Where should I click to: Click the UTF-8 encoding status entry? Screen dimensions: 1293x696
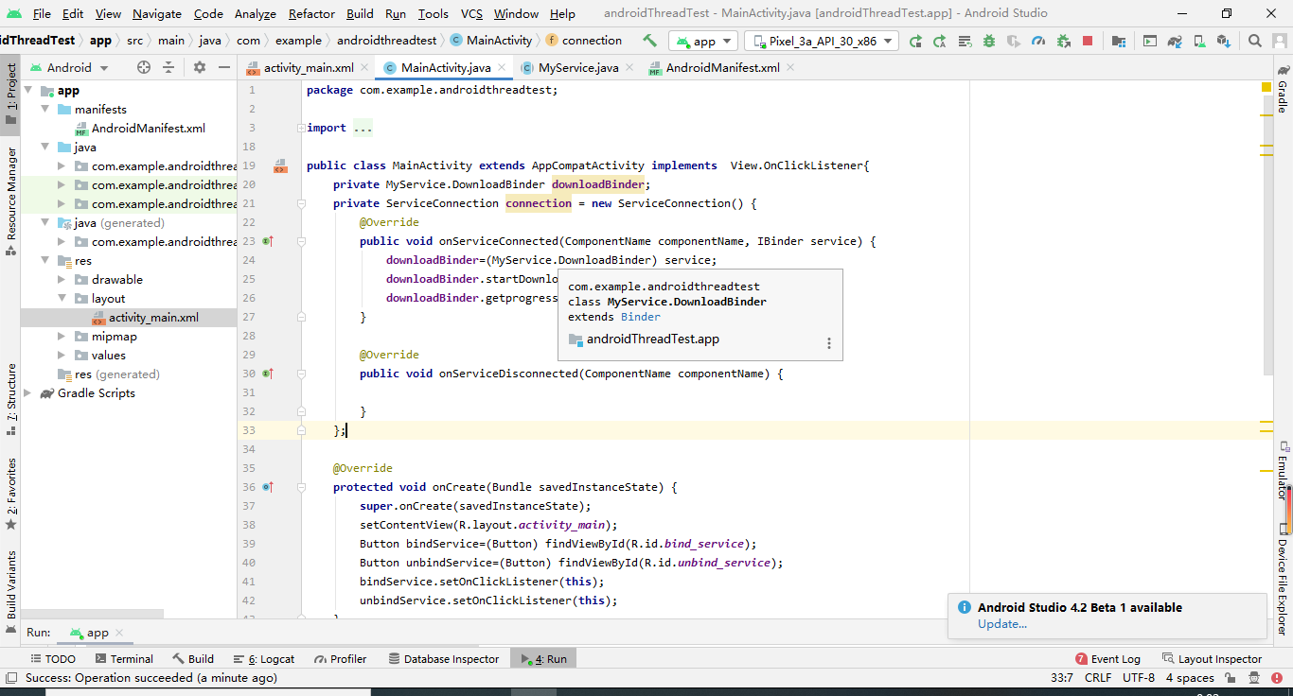pyautogui.click(x=1138, y=678)
